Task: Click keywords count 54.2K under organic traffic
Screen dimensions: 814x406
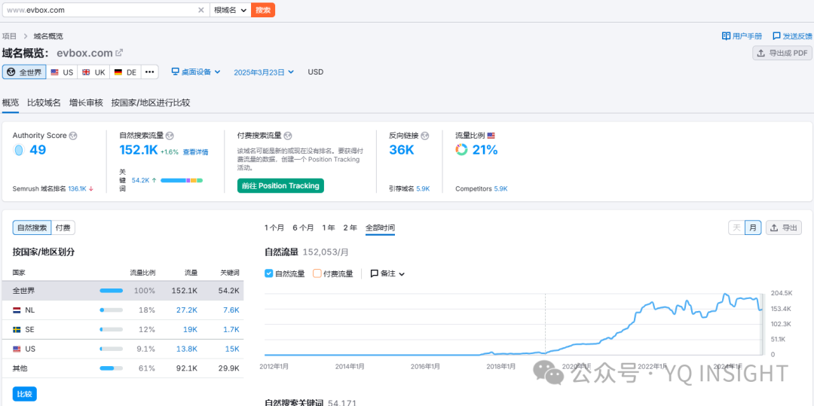Action: click(141, 180)
